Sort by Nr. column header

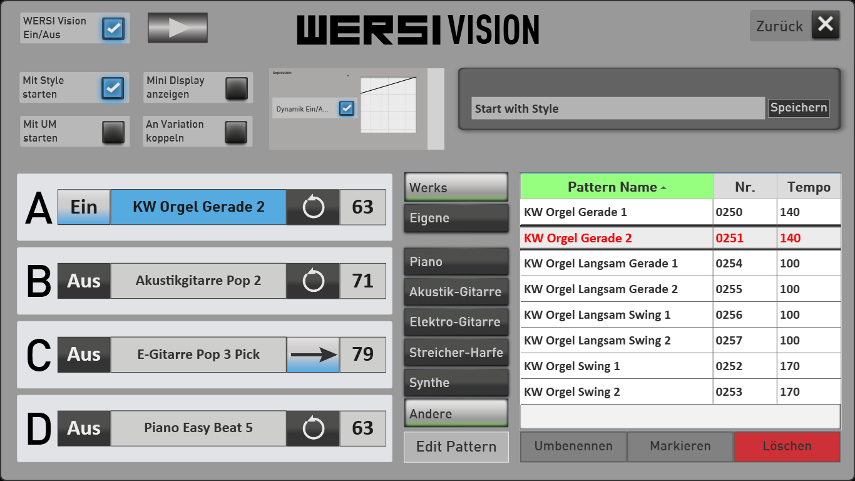(x=745, y=187)
